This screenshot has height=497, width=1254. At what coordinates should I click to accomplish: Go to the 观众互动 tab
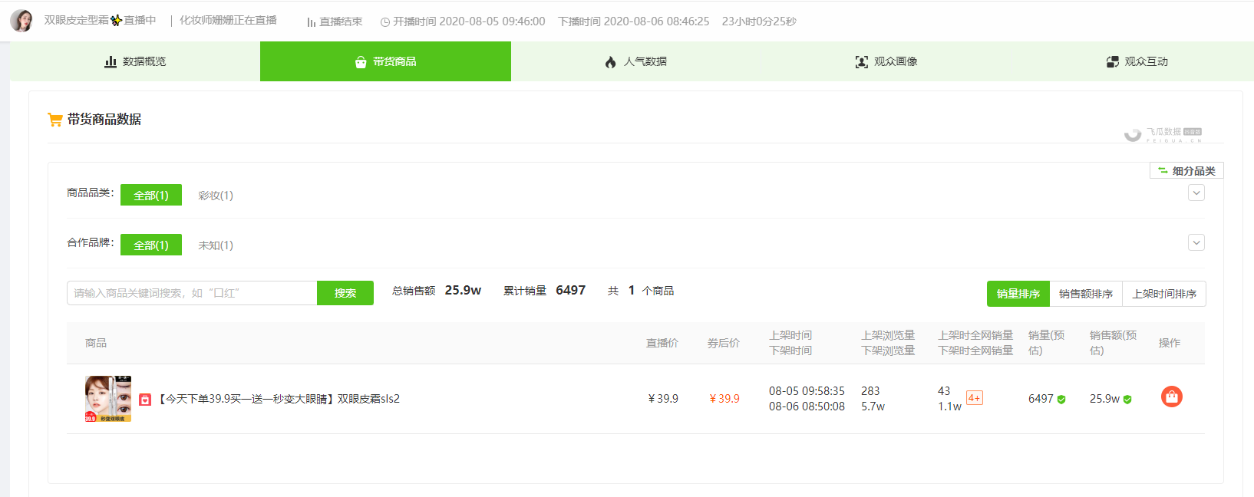(1137, 61)
